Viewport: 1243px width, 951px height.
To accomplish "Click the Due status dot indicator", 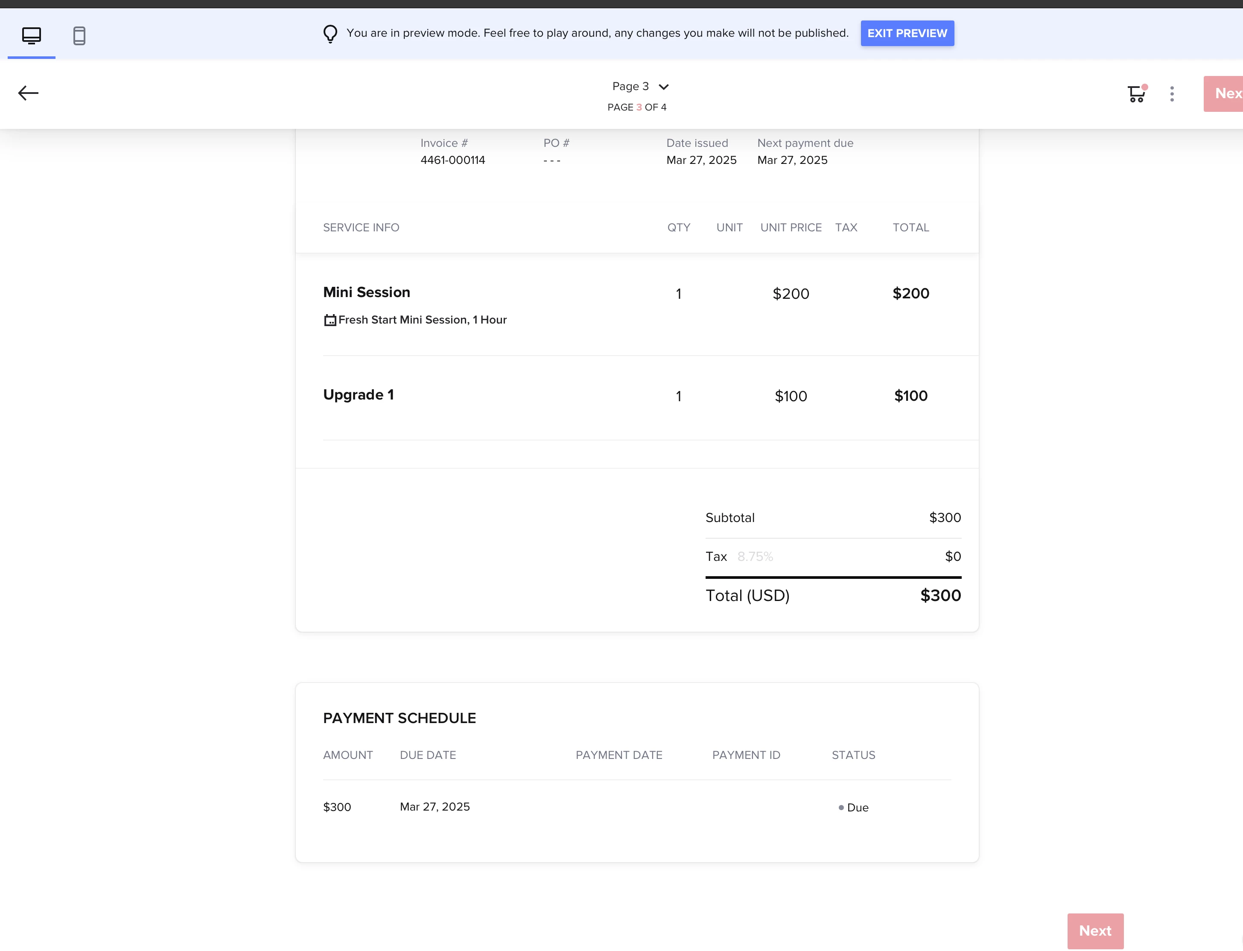I will click(840, 808).
